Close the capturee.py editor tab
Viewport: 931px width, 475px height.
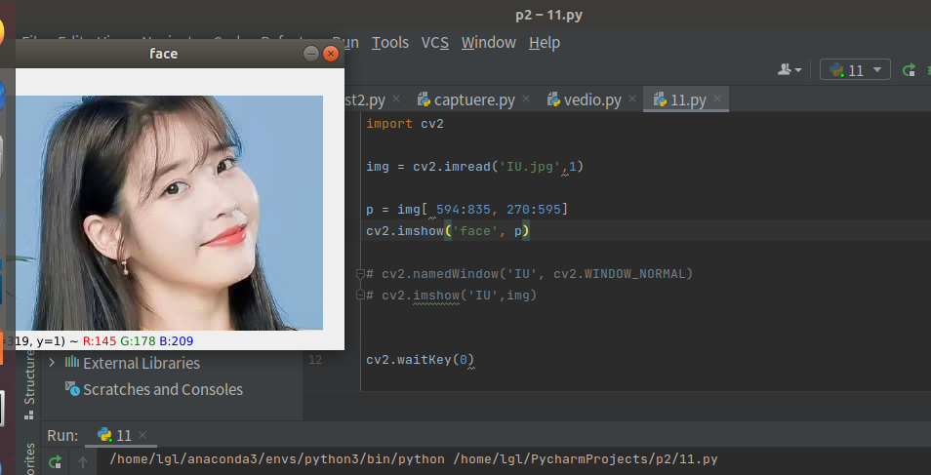[x=525, y=99]
